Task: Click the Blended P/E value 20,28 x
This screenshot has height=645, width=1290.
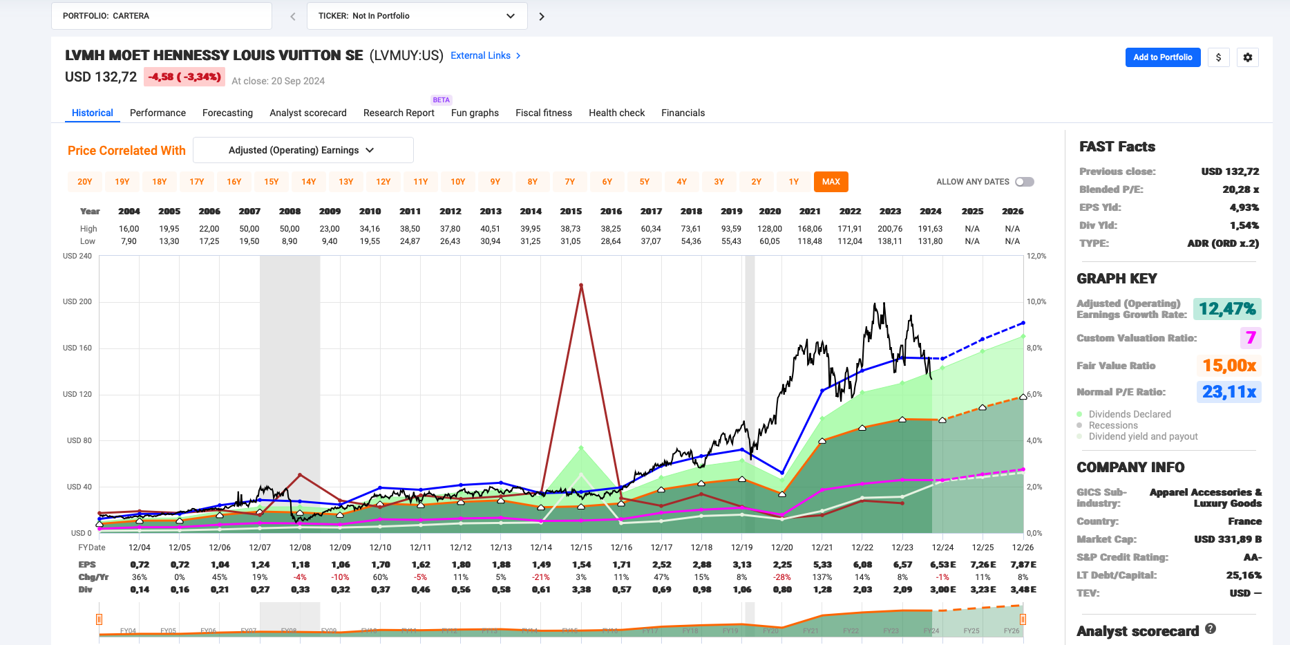Action: 1241,189
